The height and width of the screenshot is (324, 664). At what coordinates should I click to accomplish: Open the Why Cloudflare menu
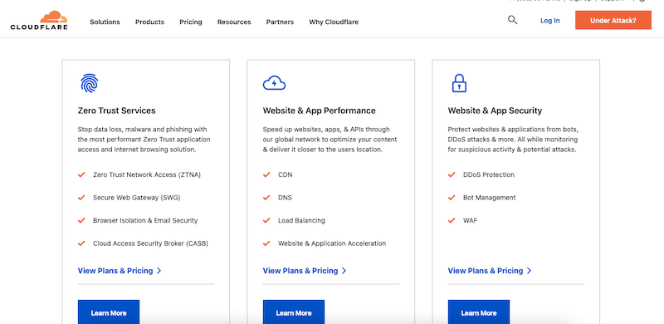(334, 22)
